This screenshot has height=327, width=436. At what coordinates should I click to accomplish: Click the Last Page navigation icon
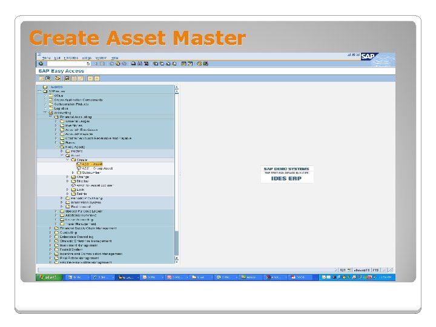[174, 64]
